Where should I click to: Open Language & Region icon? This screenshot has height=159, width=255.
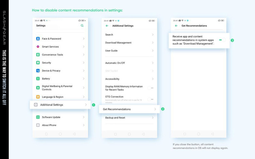pos(38,97)
